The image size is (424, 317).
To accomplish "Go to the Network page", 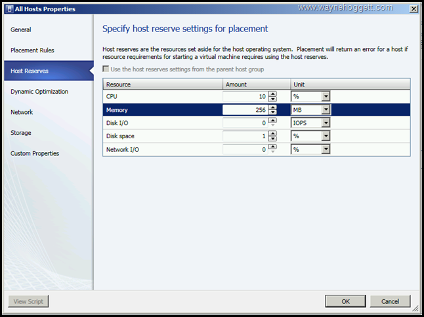I will tap(22, 112).
